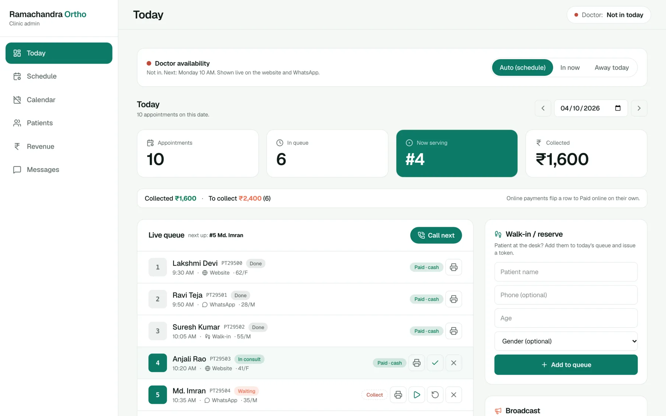Click the Now serving #4 card
This screenshot has height=416, width=666.
[x=457, y=153]
